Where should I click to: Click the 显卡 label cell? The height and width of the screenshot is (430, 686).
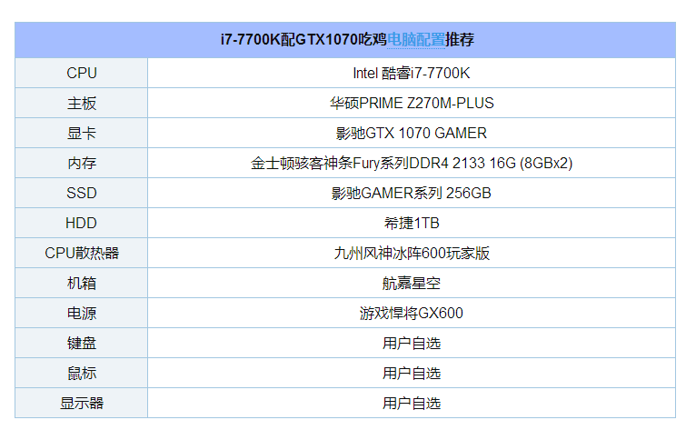point(82,133)
